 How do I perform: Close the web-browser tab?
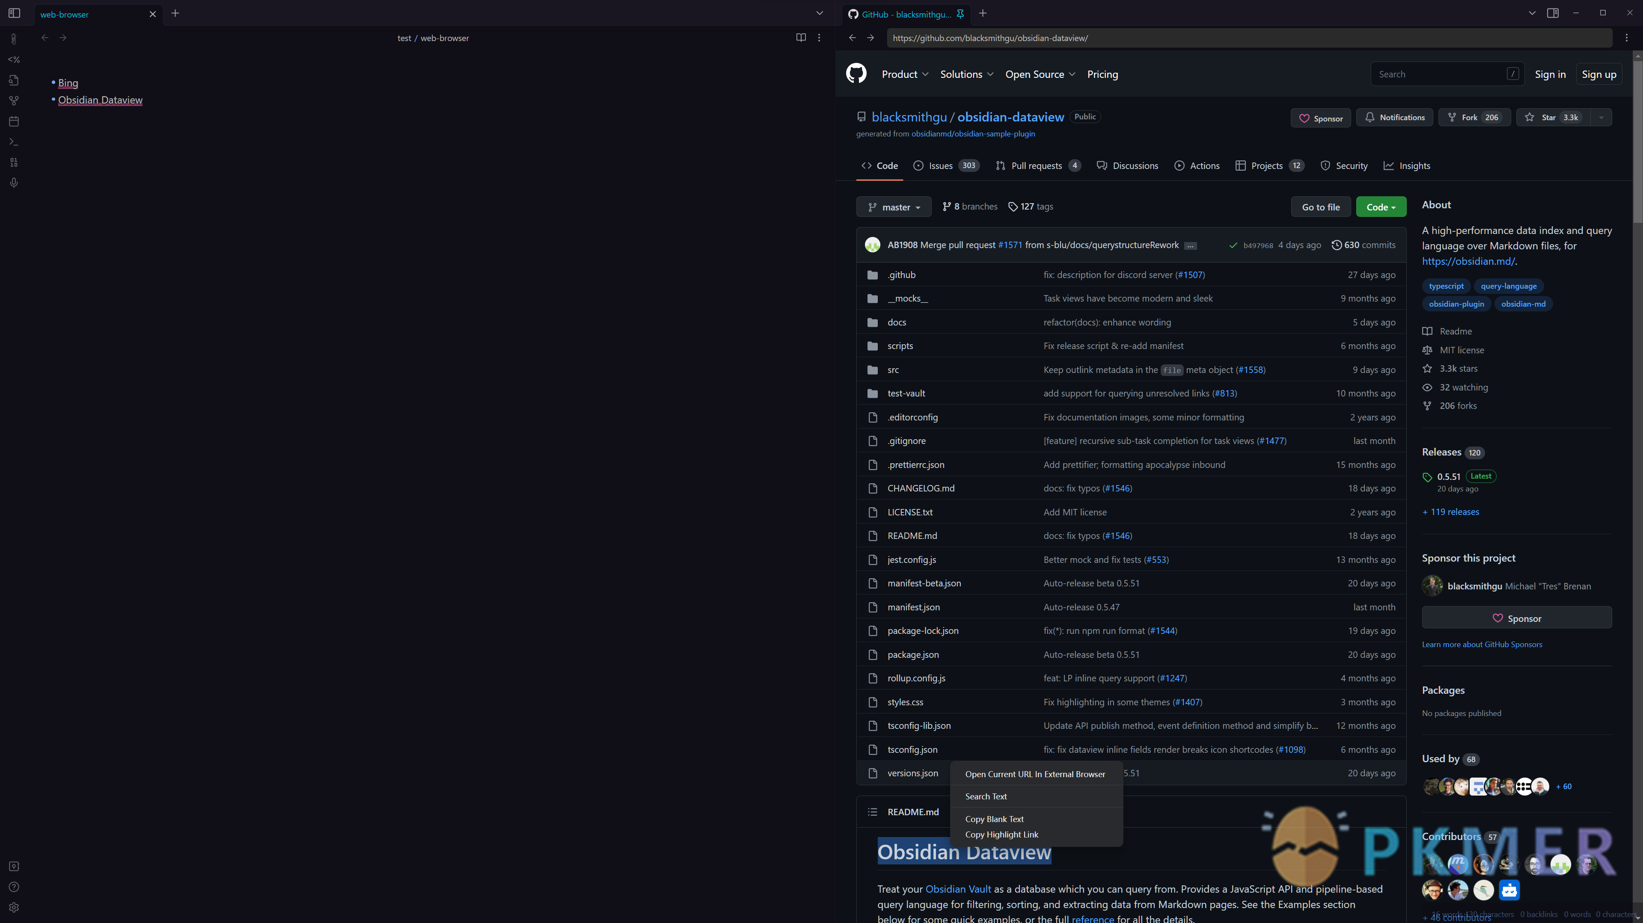(152, 14)
